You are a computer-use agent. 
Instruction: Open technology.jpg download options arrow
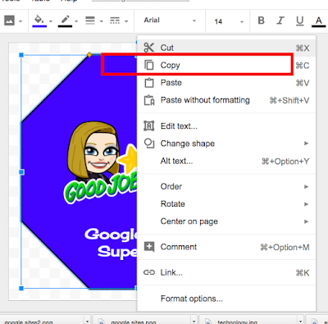click(300, 322)
